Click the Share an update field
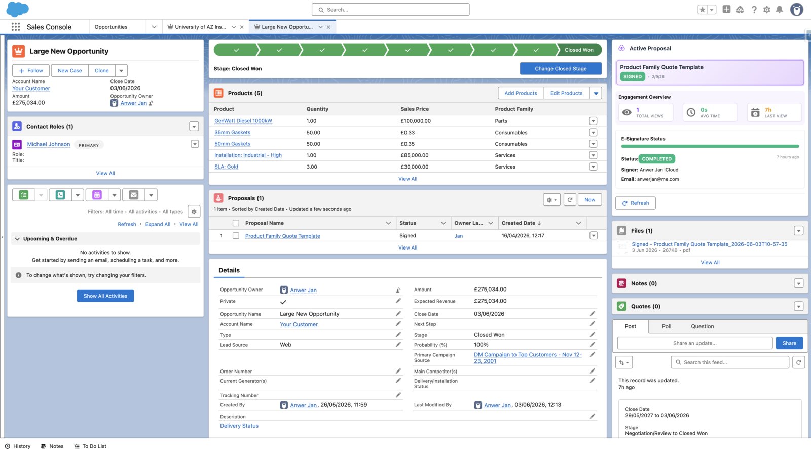811x454 pixels. 694,343
